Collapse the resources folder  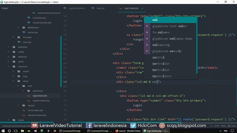[8, 66]
